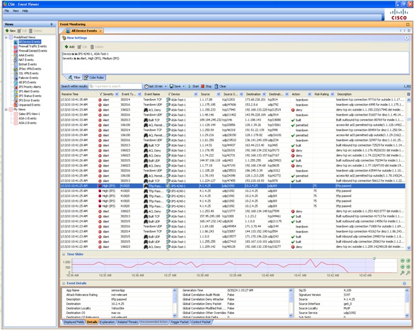Open the column chooser icon beside Description
The height and width of the screenshot is (330, 414).
(x=408, y=94)
